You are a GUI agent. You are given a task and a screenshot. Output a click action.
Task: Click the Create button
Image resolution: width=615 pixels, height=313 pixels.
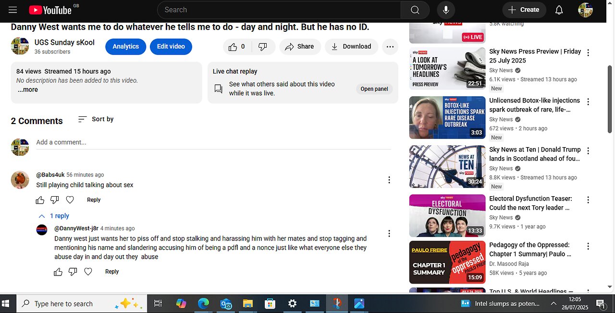[x=524, y=10]
